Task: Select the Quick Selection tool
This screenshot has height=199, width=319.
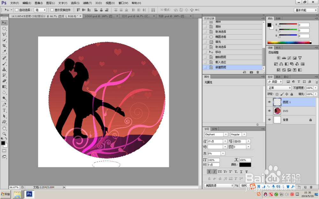Action: (x=4, y=40)
